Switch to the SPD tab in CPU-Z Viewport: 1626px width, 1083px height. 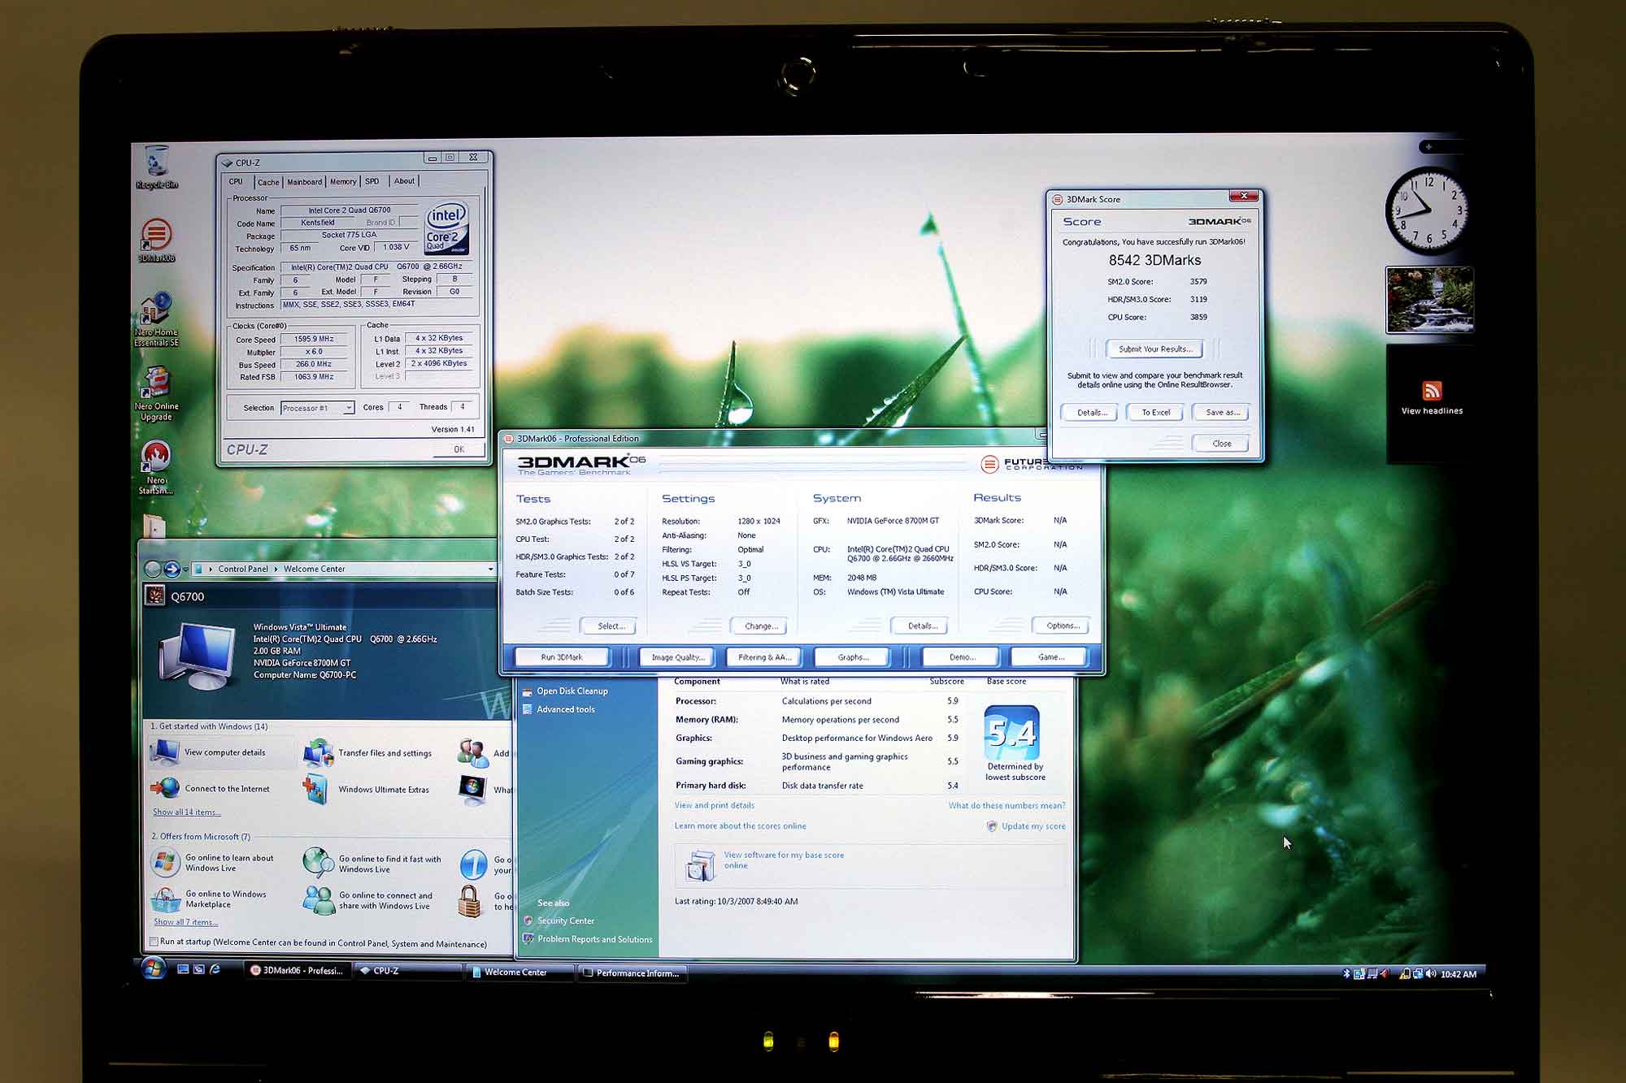coord(372,182)
